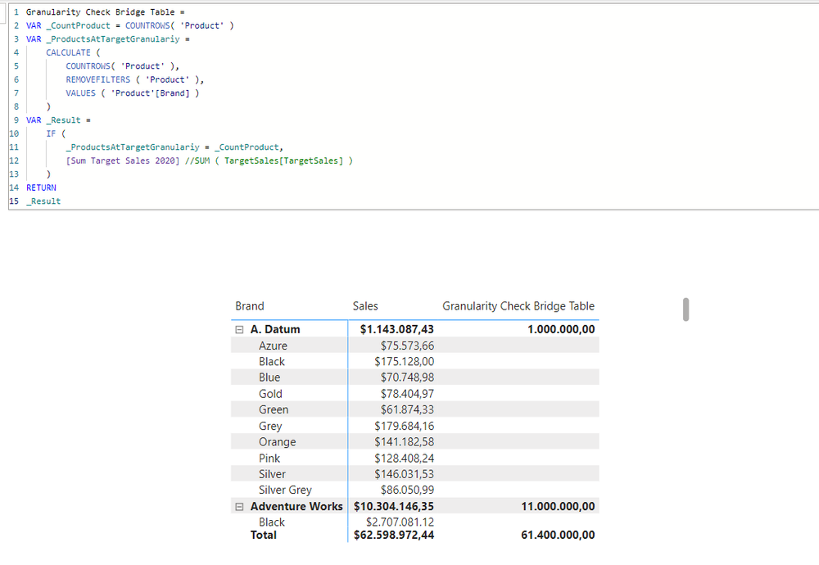Sort the matrix by the Sales column header
This screenshot has width=819, height=565.
365,306
